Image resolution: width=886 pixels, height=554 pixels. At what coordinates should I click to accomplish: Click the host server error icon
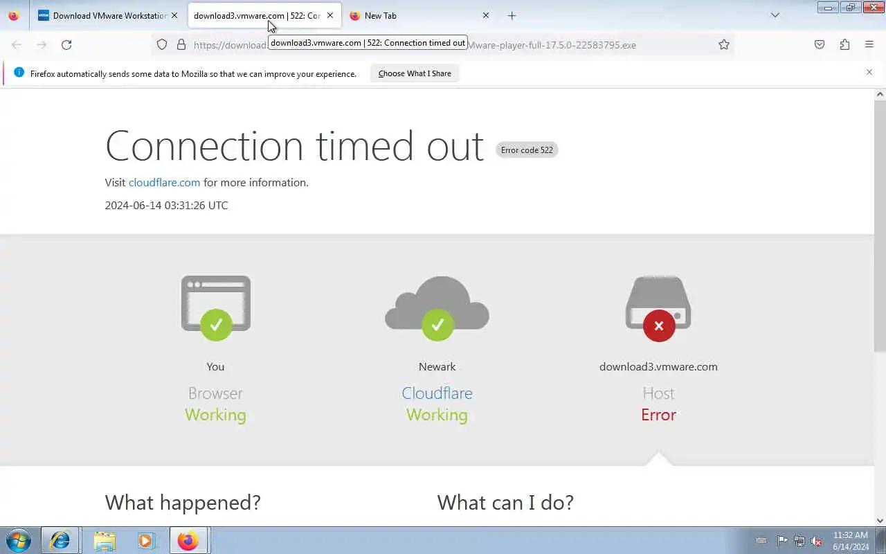658,308
